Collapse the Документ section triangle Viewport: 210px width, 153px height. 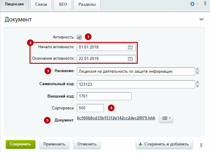tap(202, 20)
